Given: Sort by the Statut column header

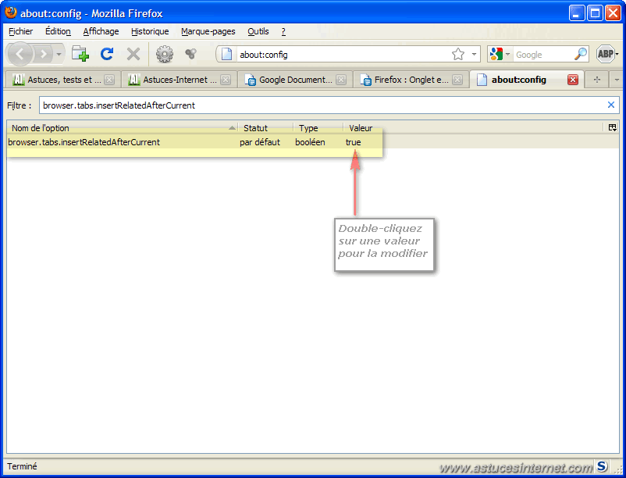Looking at the screenshot, I should [266, 128].
